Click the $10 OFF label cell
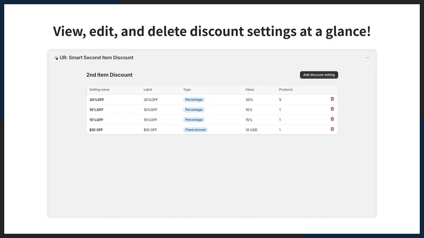The height and width of the screenshot is (238, 424). click(150, 130)
